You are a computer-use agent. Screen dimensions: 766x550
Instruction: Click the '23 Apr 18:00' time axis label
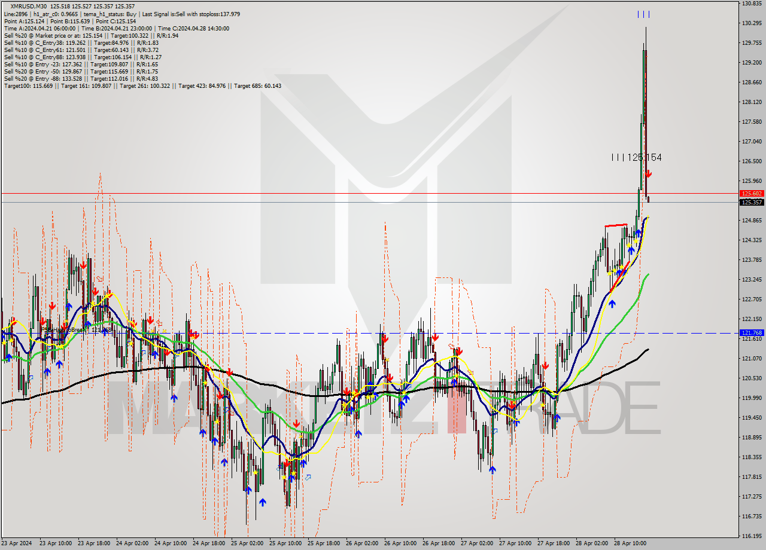[94, 543]
